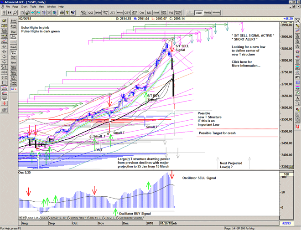Click the left tab scroll arrow at bottom

21,218
